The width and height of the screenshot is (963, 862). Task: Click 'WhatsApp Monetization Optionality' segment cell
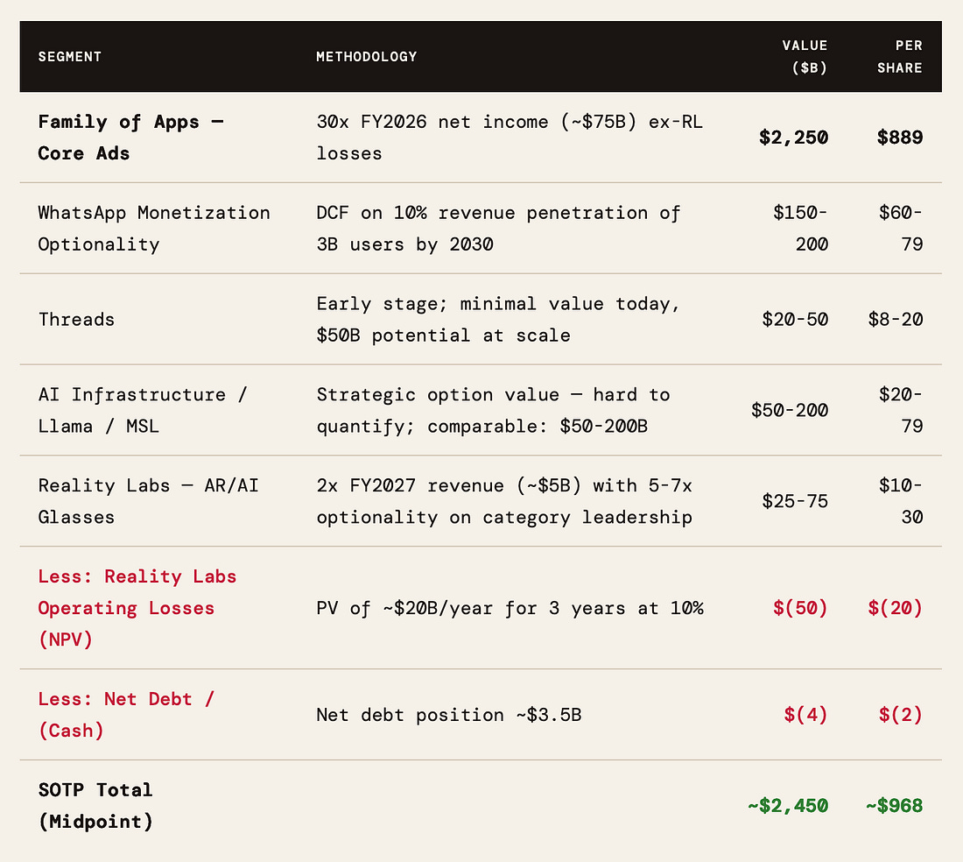pyautogui.click(x=153, y=228)
